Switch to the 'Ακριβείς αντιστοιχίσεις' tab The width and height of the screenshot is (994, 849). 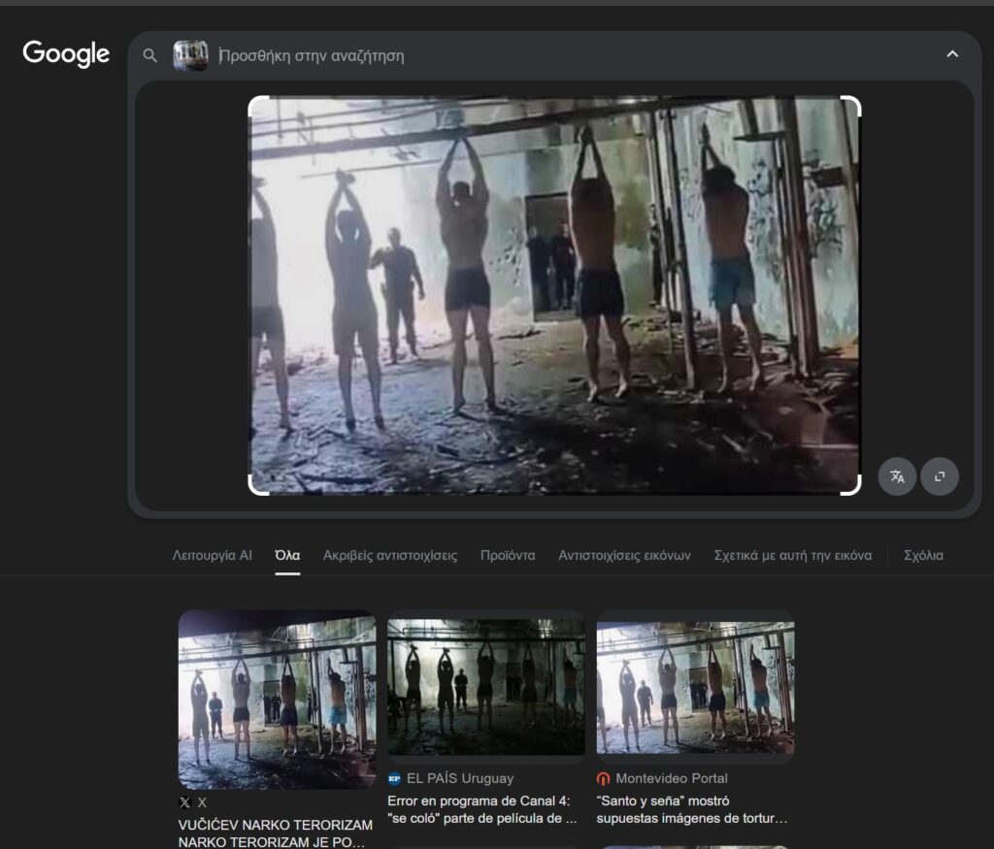(389, 556)
